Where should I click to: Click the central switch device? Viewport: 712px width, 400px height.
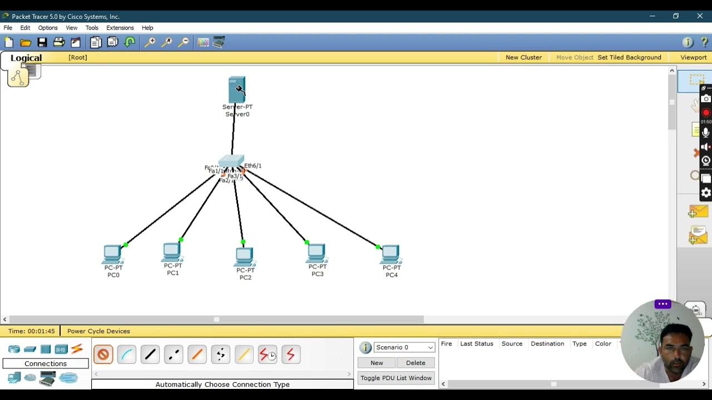click(x=231, y=162)
